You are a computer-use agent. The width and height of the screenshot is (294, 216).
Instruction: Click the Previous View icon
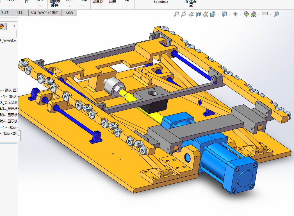click(191, 14)
